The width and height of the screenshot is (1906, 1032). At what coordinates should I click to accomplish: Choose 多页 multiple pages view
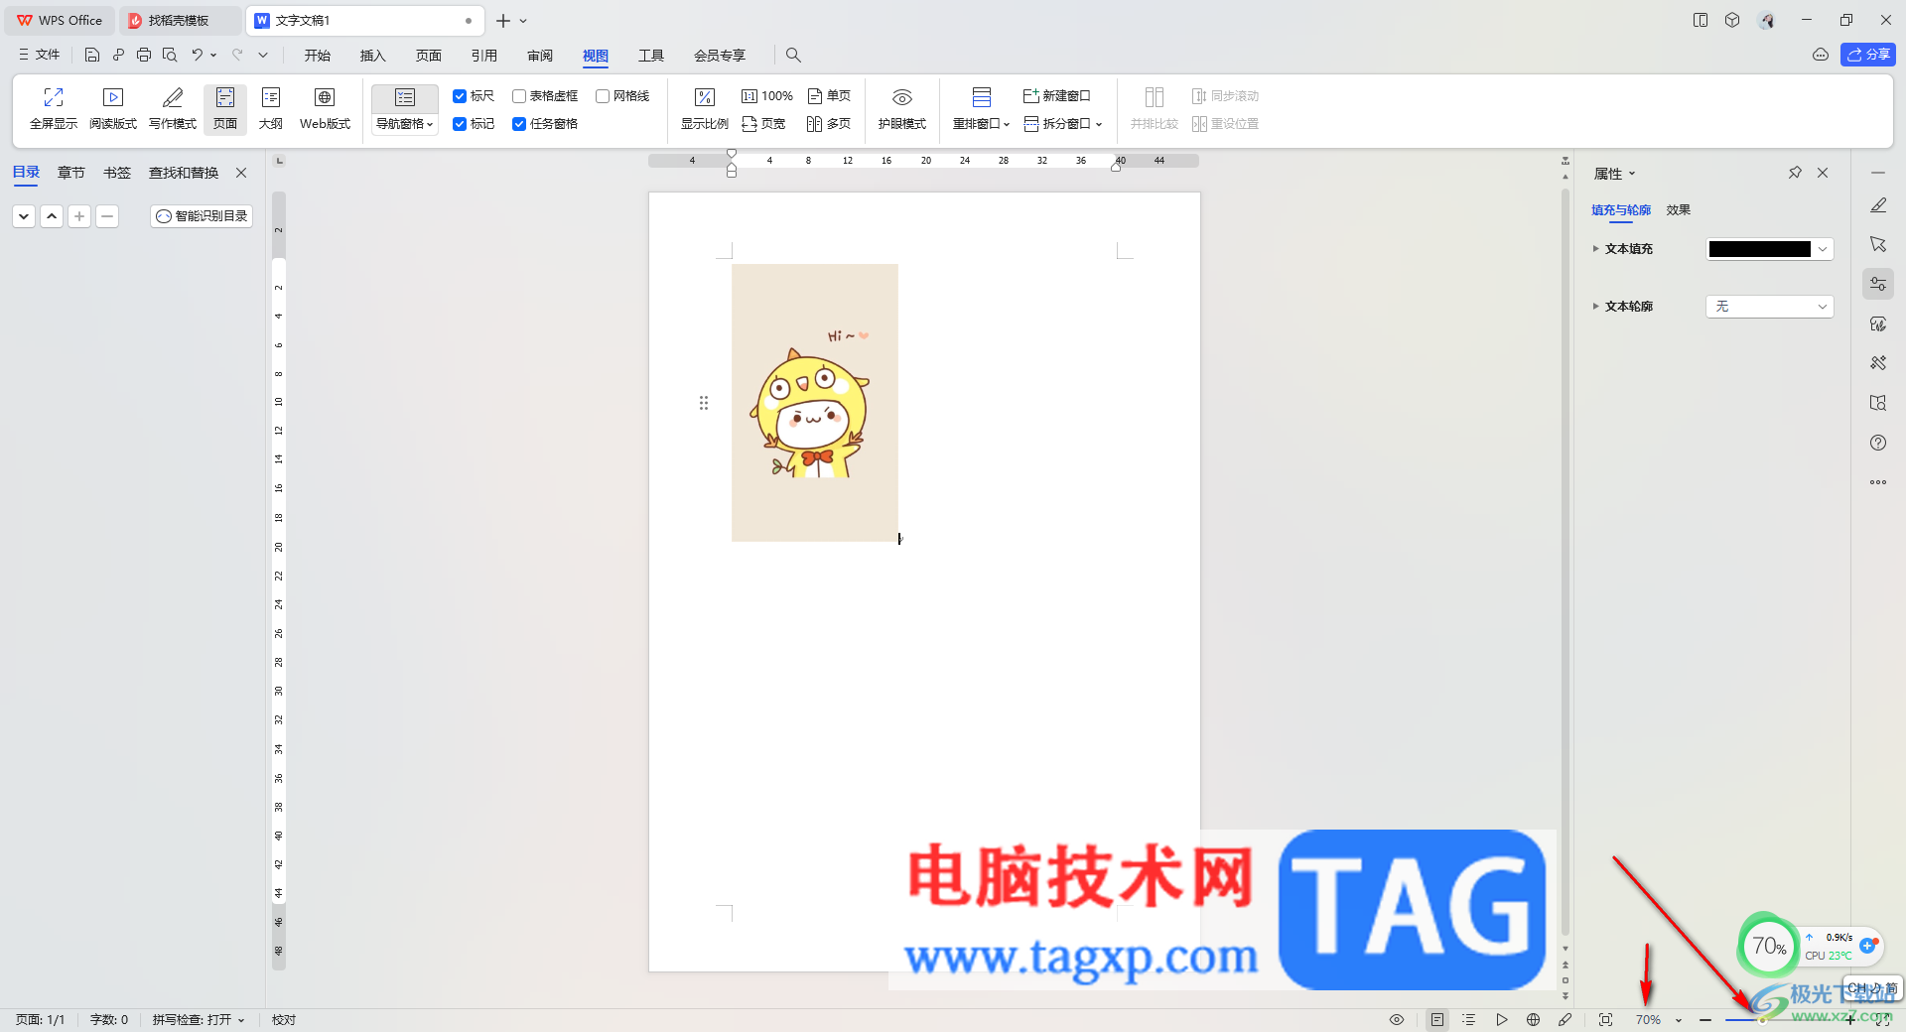tap(829, 124)
